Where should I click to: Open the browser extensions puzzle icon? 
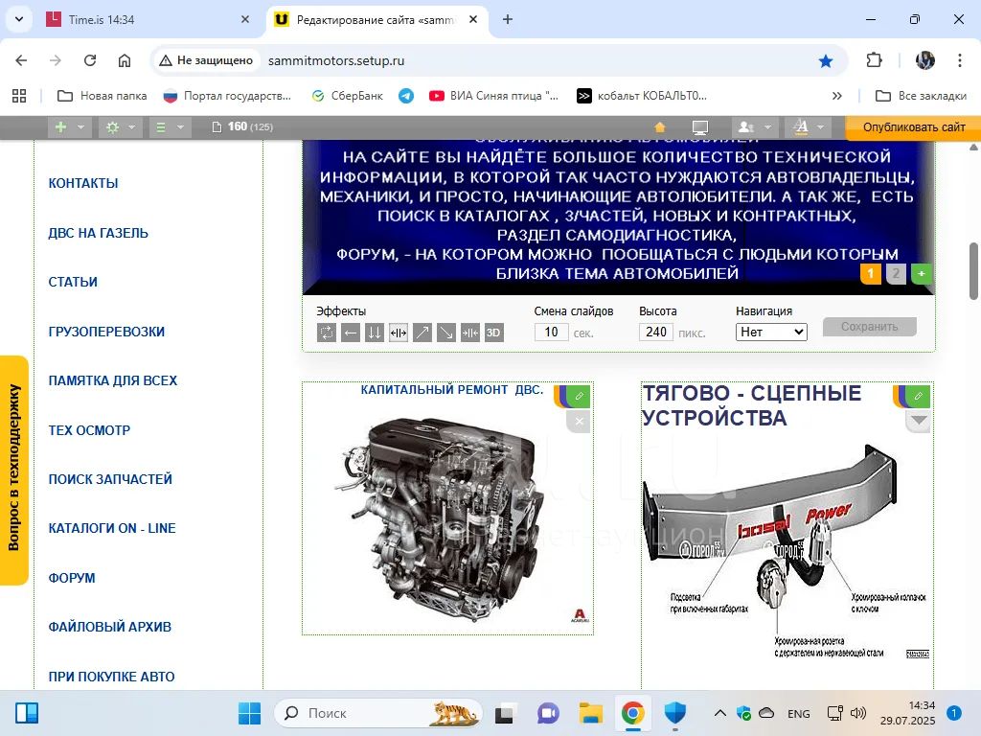(874, 60)
